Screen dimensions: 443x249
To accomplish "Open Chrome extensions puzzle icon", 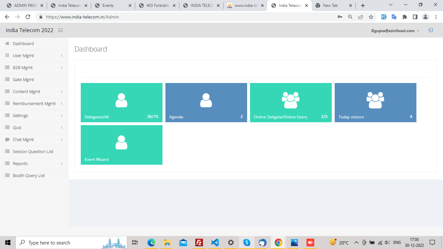I will point(404,17).
